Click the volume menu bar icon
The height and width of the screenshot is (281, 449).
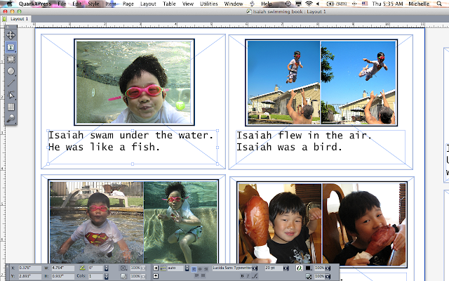pos(318,4)
